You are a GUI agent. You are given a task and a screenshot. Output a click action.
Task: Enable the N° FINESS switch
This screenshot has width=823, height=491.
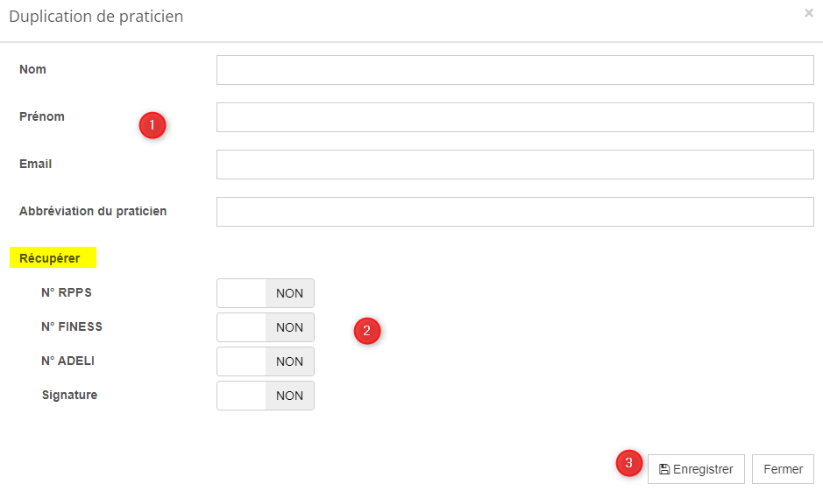265,327
